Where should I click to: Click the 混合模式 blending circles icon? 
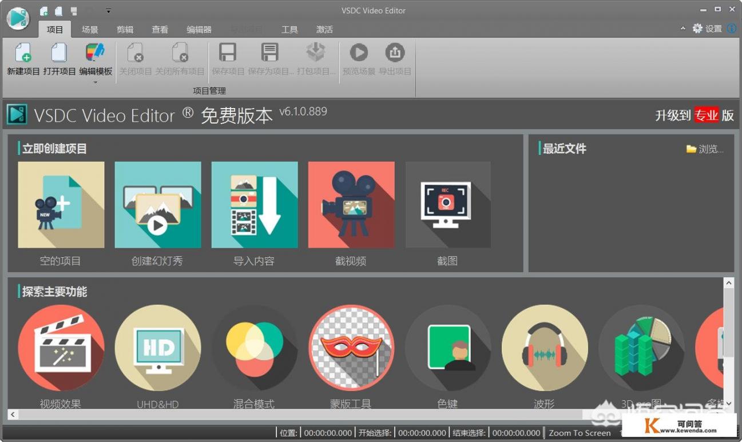coord(254,348)
